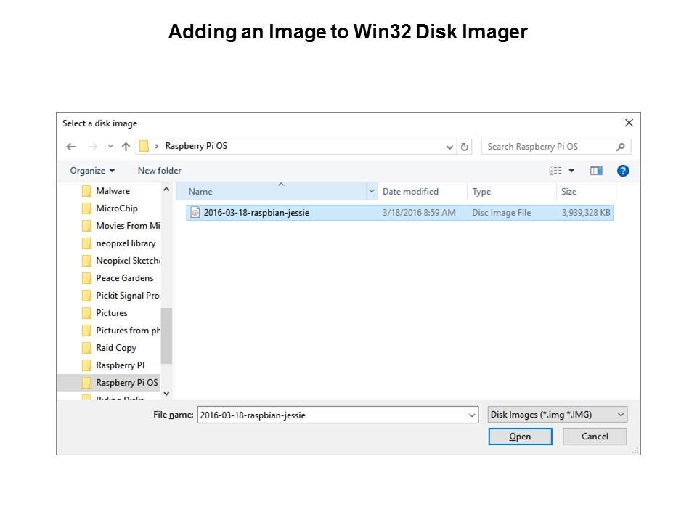Click the folder tree scrollbar thumb
697x523 pixels.
[166, 334]
